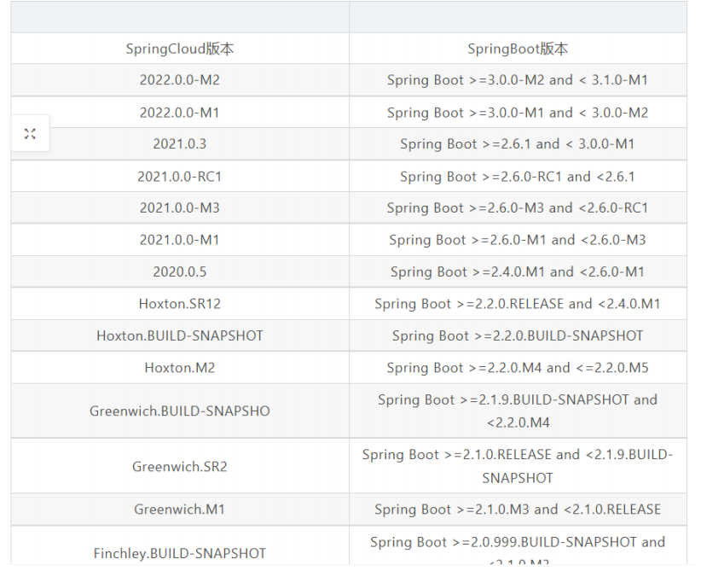Click 'Spring Boot >=2.1.9.BUILD-SNAPSHOT and <2.2.0.M4' cell
Screen dimensions: 701x571
518,411
